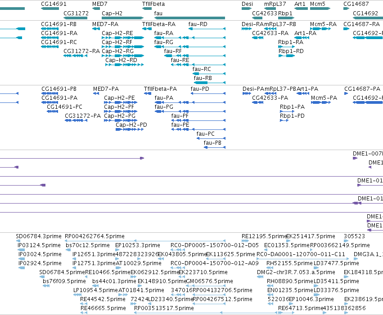Click the Art1 gene label

point(300,4)
